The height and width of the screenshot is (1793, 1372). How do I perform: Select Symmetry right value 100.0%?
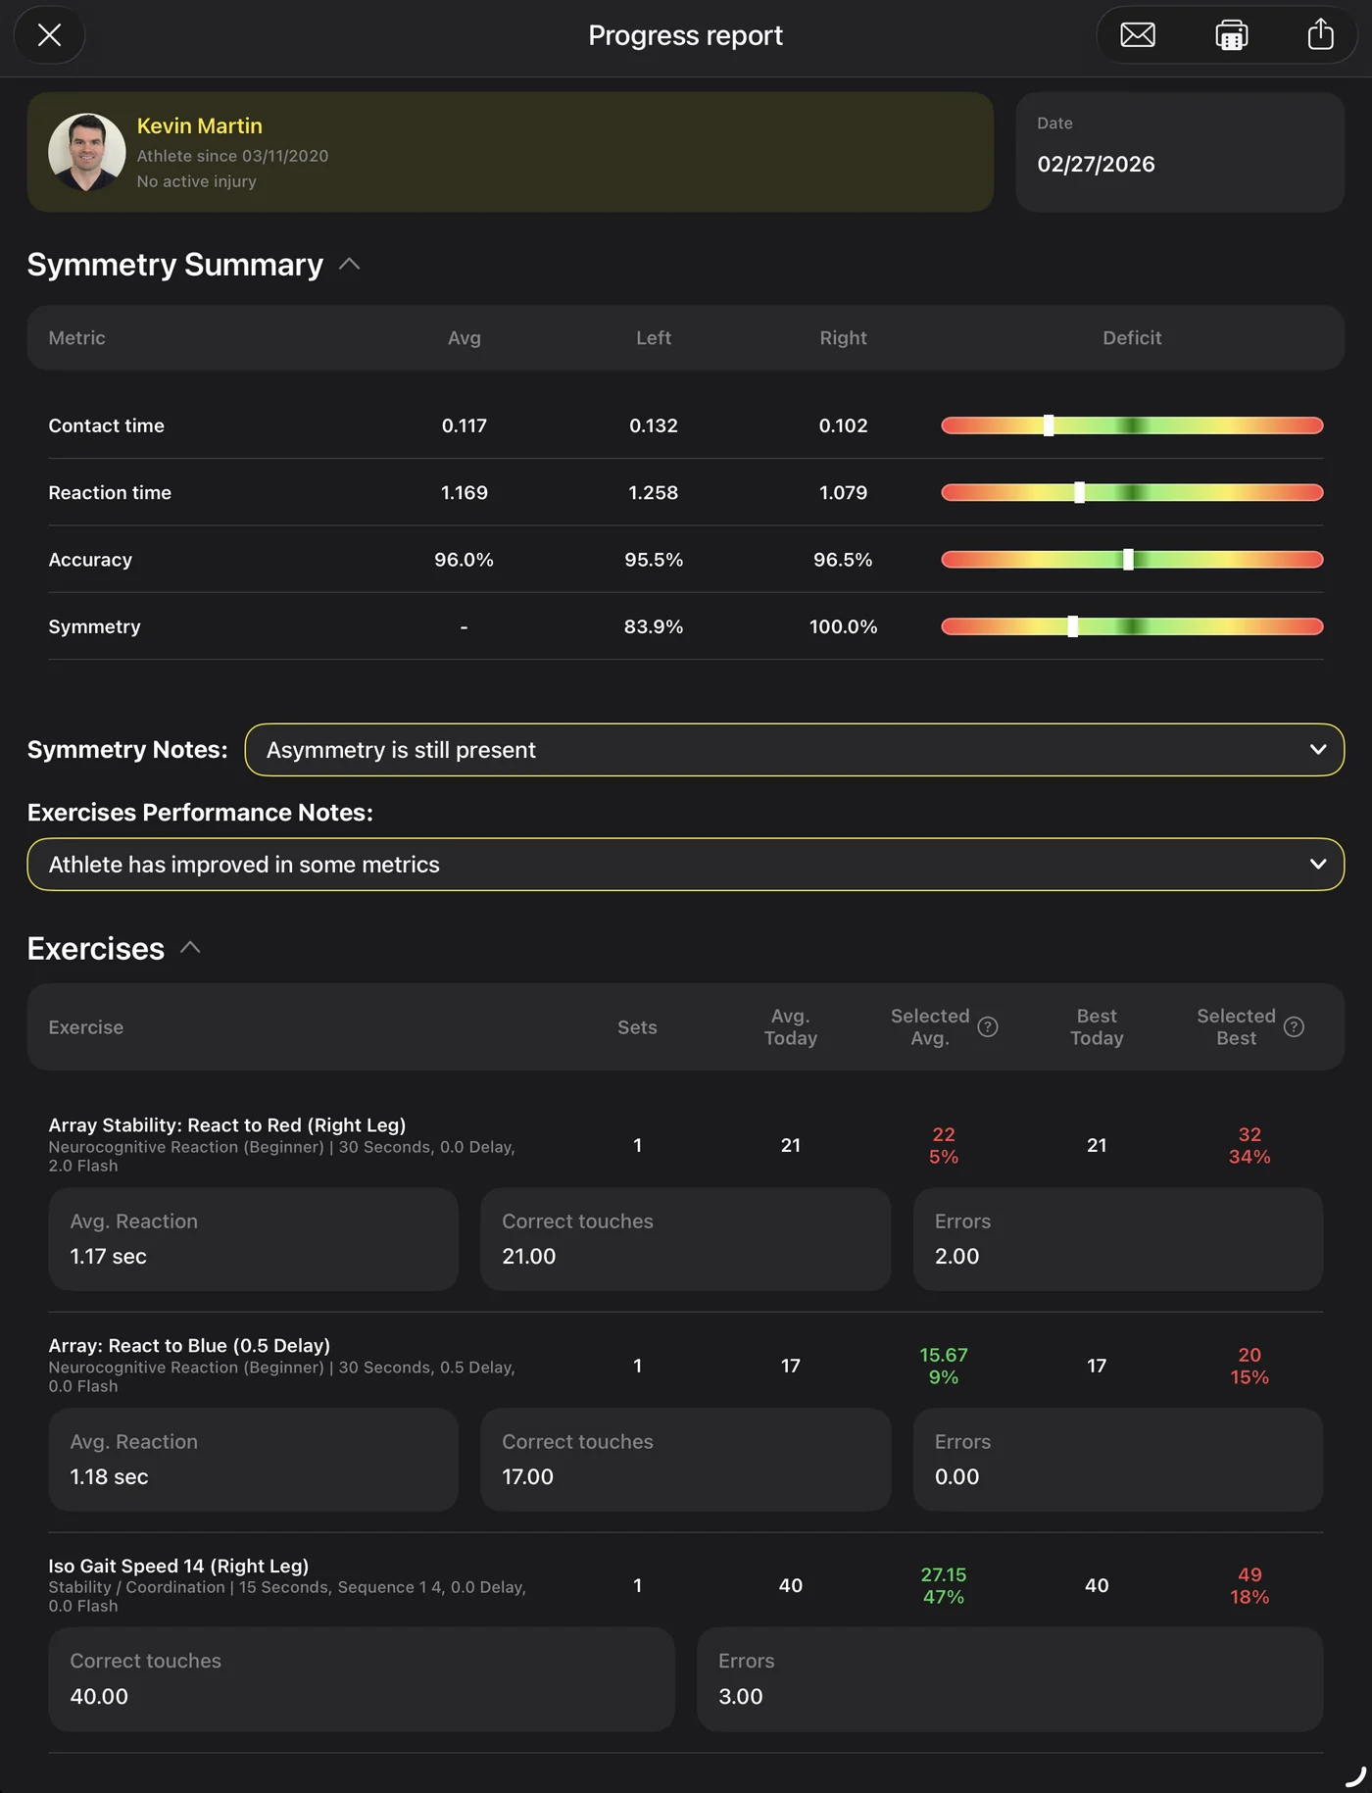(844, 626)
